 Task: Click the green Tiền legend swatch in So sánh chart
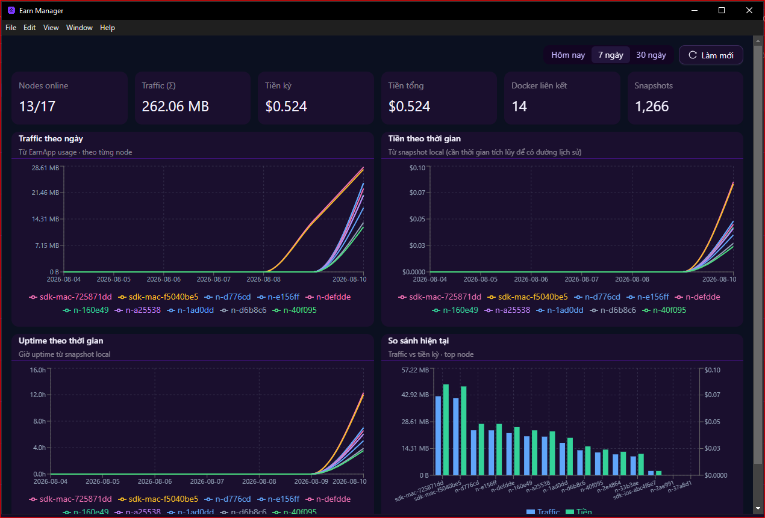click(x=569, y=512)
